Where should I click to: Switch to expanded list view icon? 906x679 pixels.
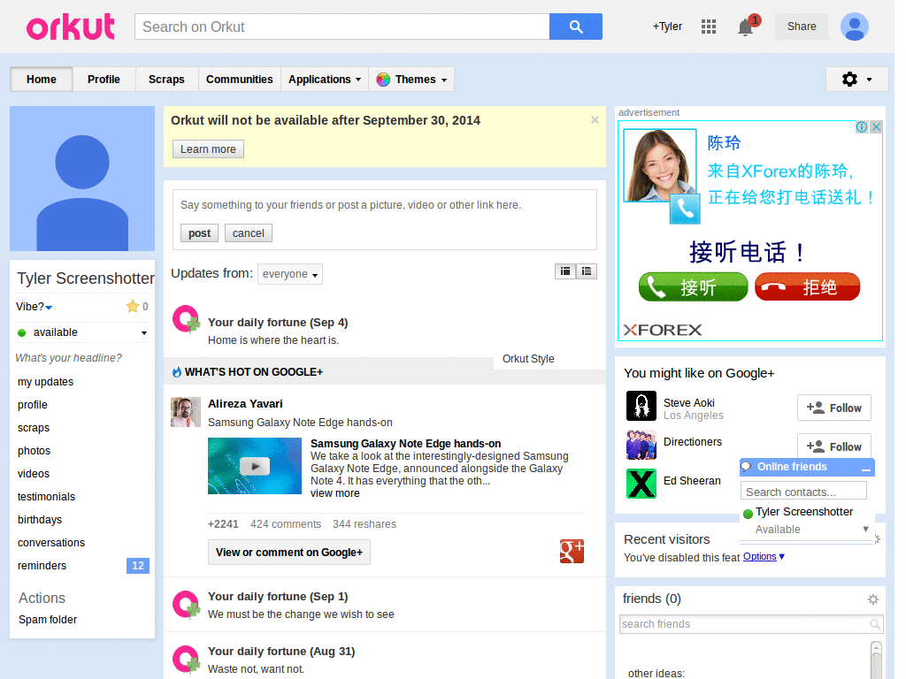click(587, 271)
